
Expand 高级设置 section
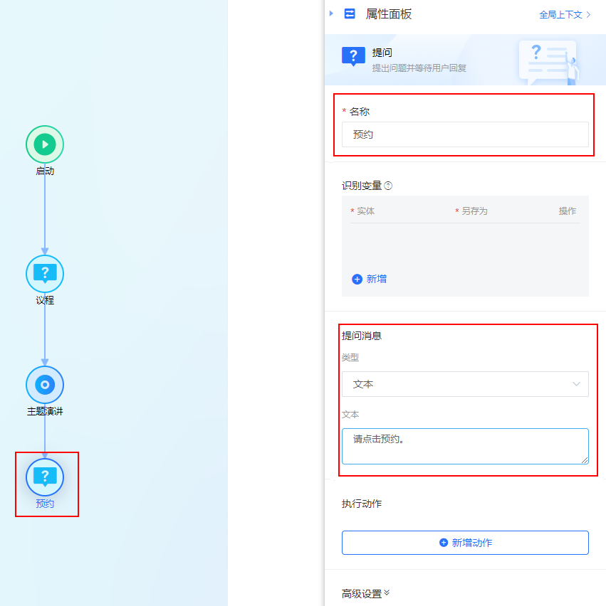366,594
